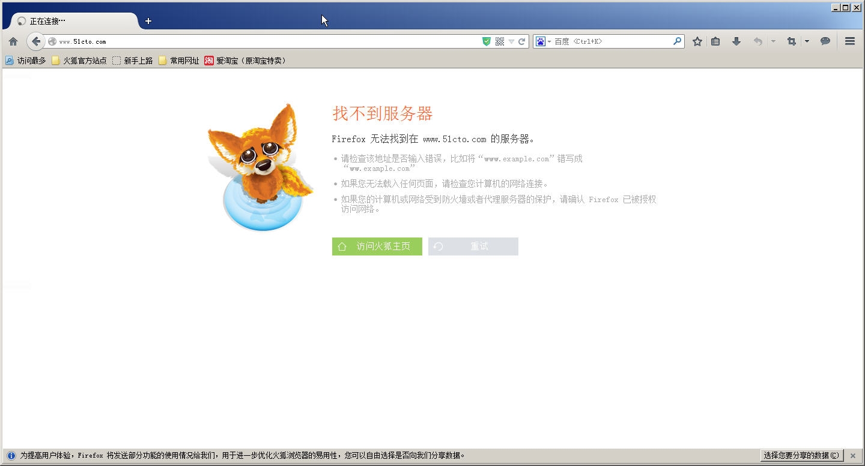Expand the screenshot tool dropdown arrow
The height and width of the screenshot is (466, 865).
pyautogui.click(x=807, y=41)
